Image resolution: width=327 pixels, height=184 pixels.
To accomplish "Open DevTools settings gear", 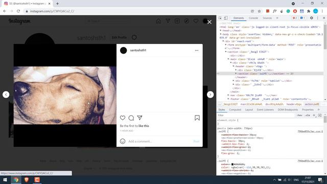I will coord(311,18).
